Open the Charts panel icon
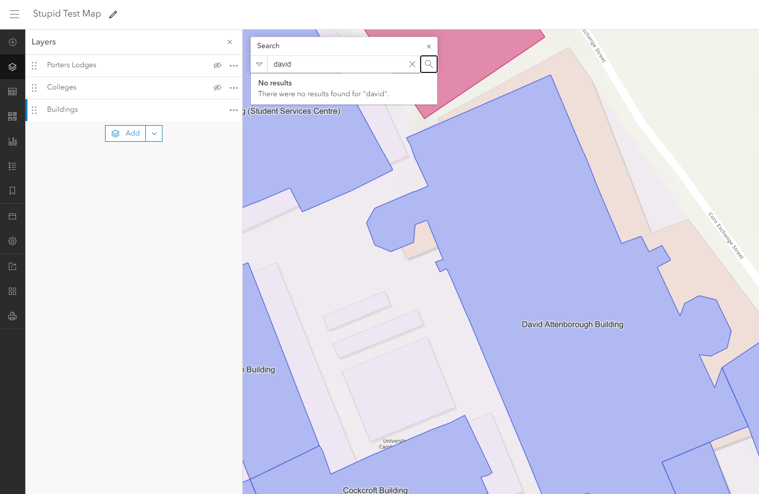This screenshot has width=759, height=494. [12, 141]
